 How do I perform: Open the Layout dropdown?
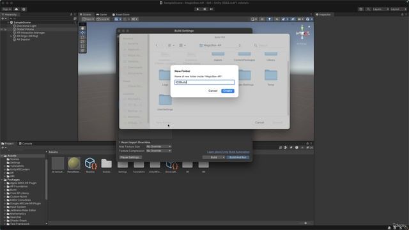pyautogui.click(x=399, y=9)
